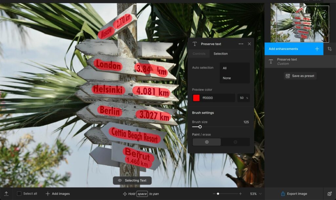Edit the 50% preview opacity field
Image resolution: width=336 pixels, height=200 pixels.
coord(243,98)
